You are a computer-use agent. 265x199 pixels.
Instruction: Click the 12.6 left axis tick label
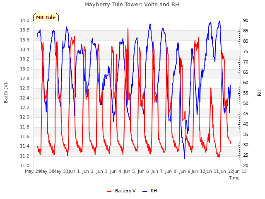pyautogui.click(x=24, y=88)
